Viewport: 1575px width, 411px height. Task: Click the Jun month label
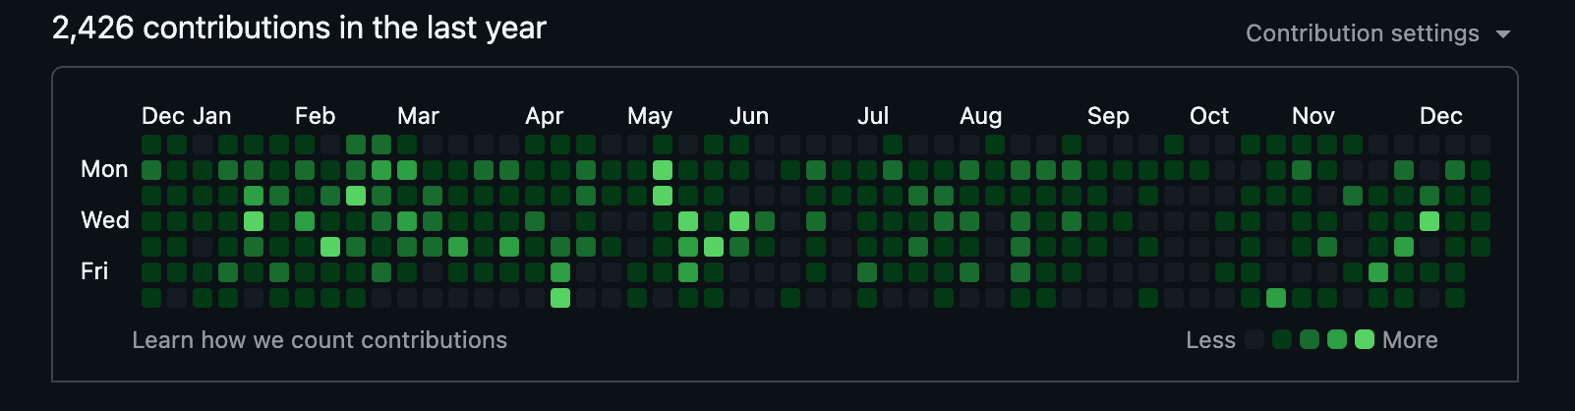pos(749,116)
